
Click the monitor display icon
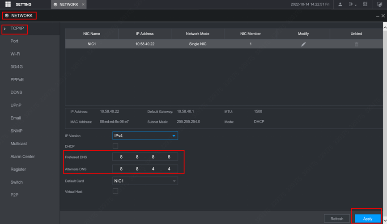[x=379, y=4]
